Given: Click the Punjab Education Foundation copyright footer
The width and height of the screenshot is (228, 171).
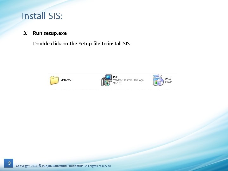Looking at the screenshot, I should [x=63, y=166].
